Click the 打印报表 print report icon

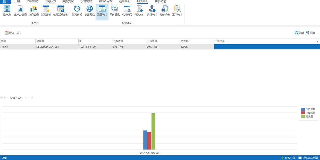[164, 11]
